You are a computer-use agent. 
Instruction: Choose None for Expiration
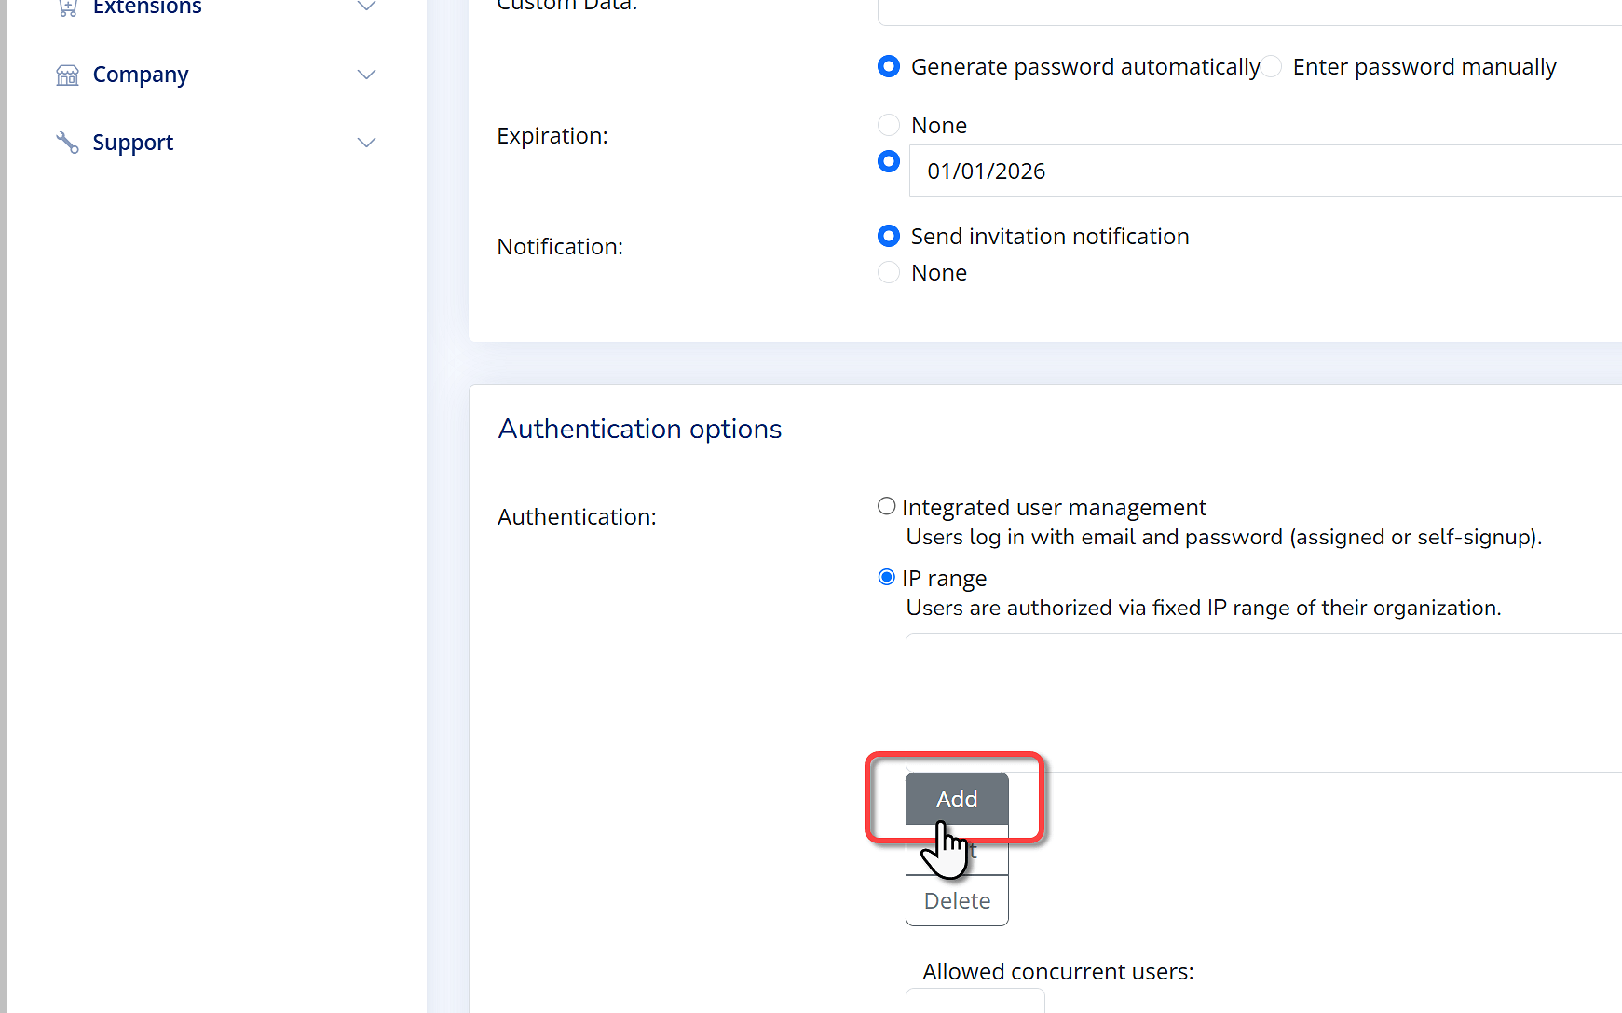pyautogui.click(x=889, y=125)
